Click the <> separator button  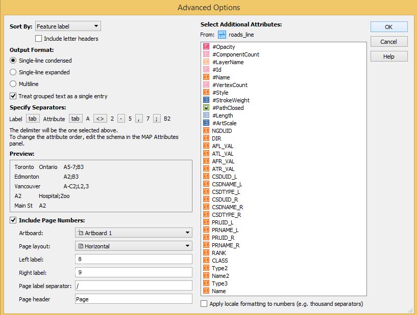coord(100,119)
